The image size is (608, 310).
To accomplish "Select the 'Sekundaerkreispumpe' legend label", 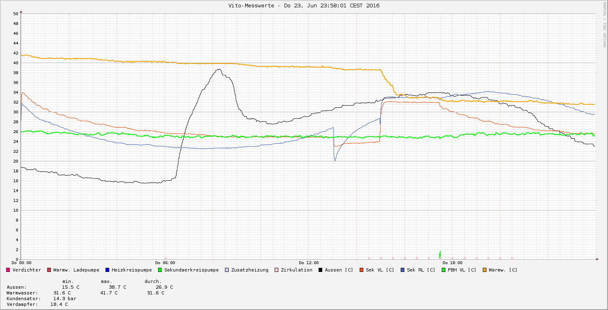I will [191, 270].
